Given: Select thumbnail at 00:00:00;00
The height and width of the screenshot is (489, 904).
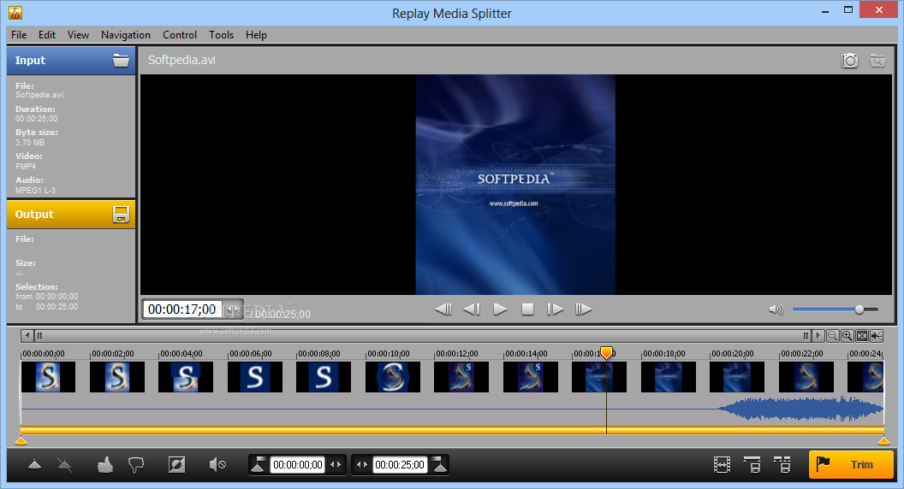Looking at the screenshot, I should tap(48, 377).
